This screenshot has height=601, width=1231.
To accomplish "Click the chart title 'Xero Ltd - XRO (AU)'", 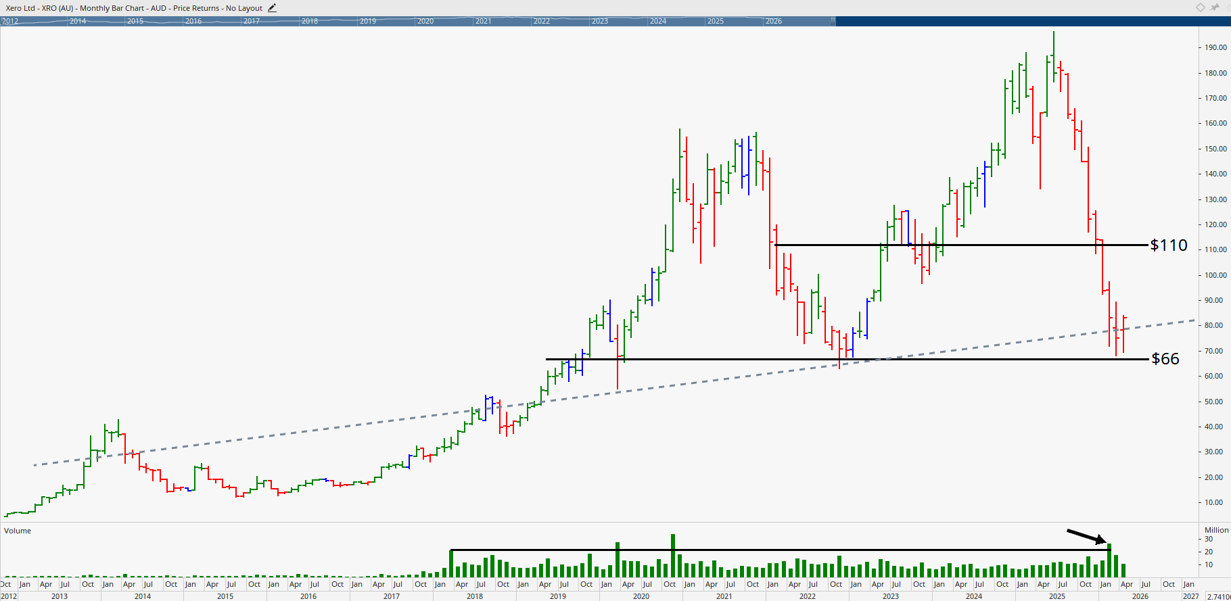I will pyautogui.click(x=40, y=8).
